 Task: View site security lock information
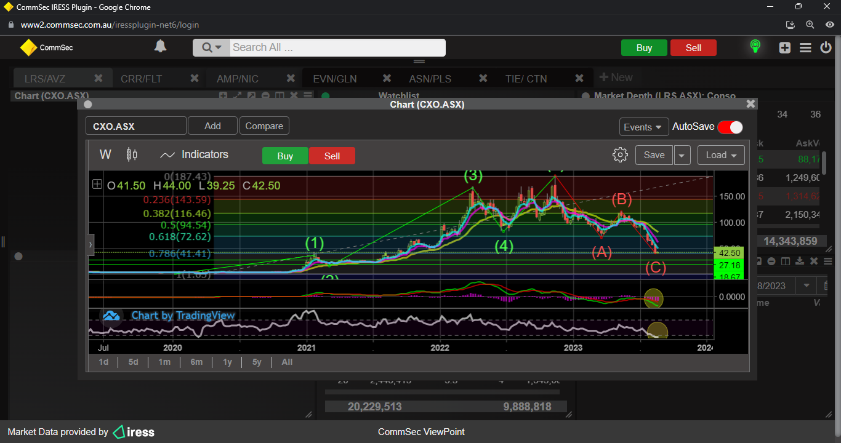click(x=10, y=25)
